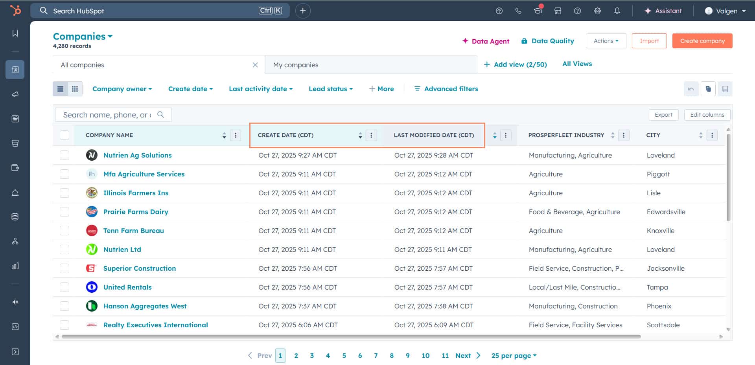Check the Nutrien Ag Solutions row checkbox
The width and height of the screenshot is (755, 365).
[64, 155]
